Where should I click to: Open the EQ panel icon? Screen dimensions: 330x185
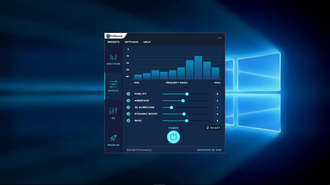tap(113, 111)
